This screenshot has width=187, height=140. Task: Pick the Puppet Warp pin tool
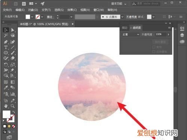point(13,70)
